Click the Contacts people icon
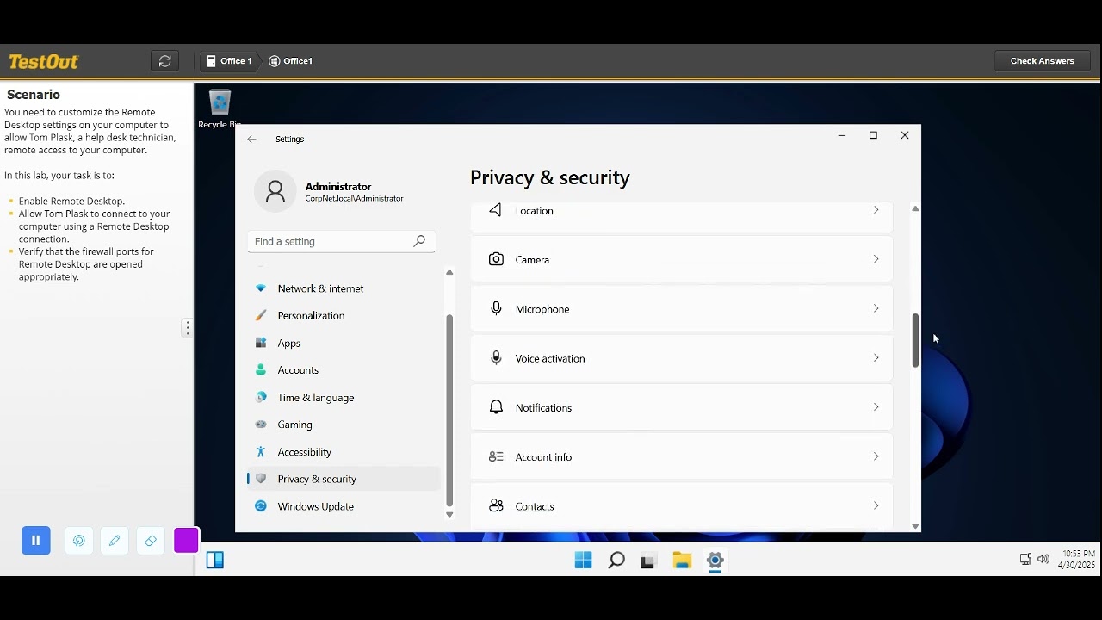 pos(496,506)
